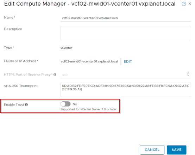The height and width of the screenshot is (155, 195).
Task: Click the Enable Trust label text
Action: (14, 105)
